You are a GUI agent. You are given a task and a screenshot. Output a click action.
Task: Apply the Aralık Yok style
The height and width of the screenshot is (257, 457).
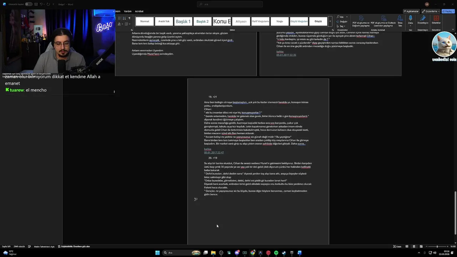[164, 21]
